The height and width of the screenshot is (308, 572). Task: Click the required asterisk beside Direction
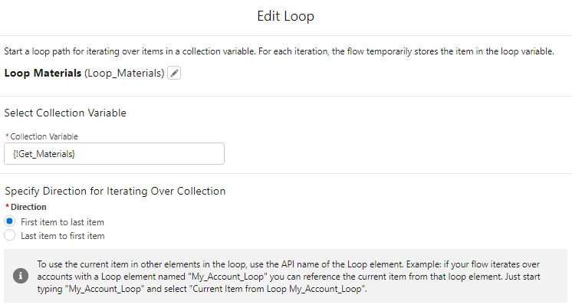[x=7, y=207]
